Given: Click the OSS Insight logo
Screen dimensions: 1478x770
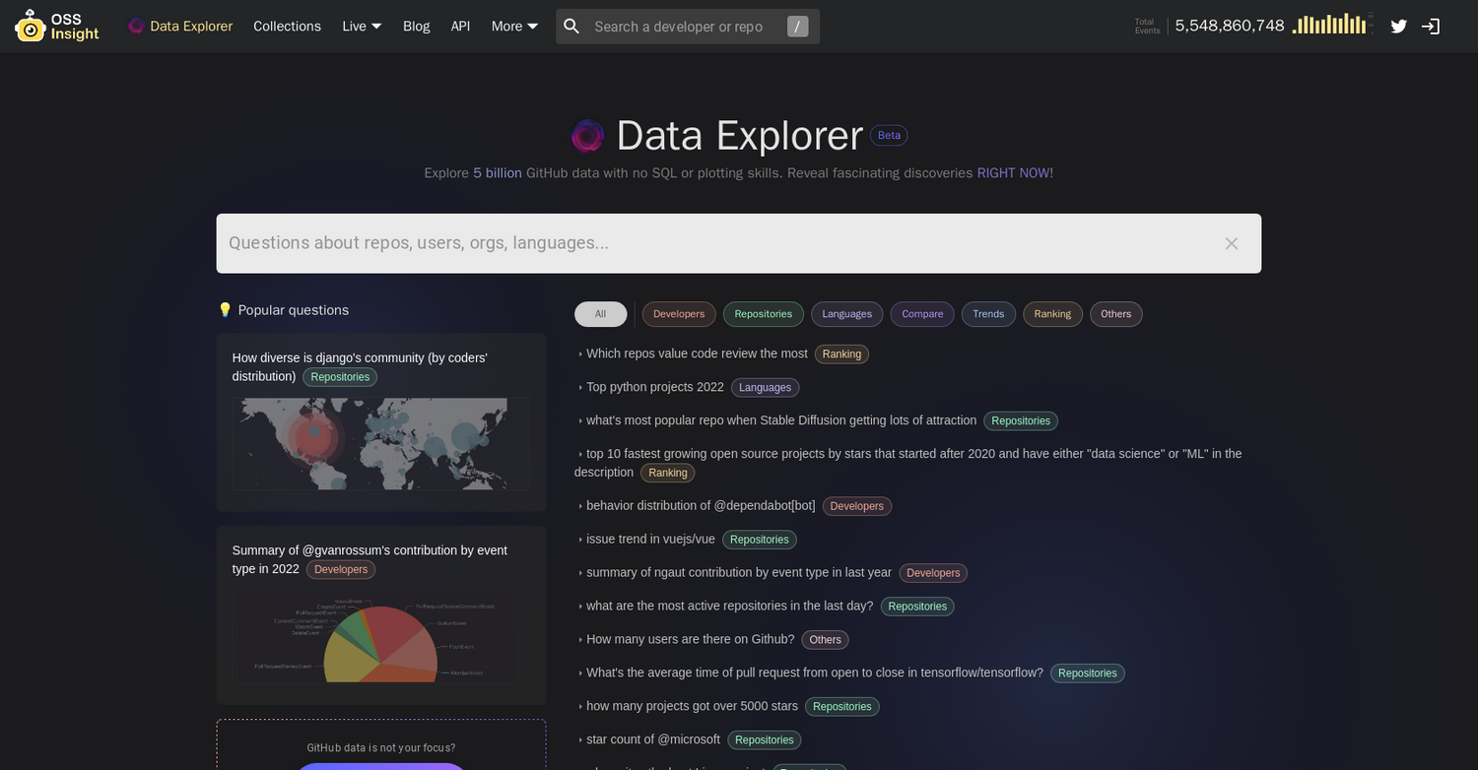Looking at the screenshot, I should pos(56,26).
